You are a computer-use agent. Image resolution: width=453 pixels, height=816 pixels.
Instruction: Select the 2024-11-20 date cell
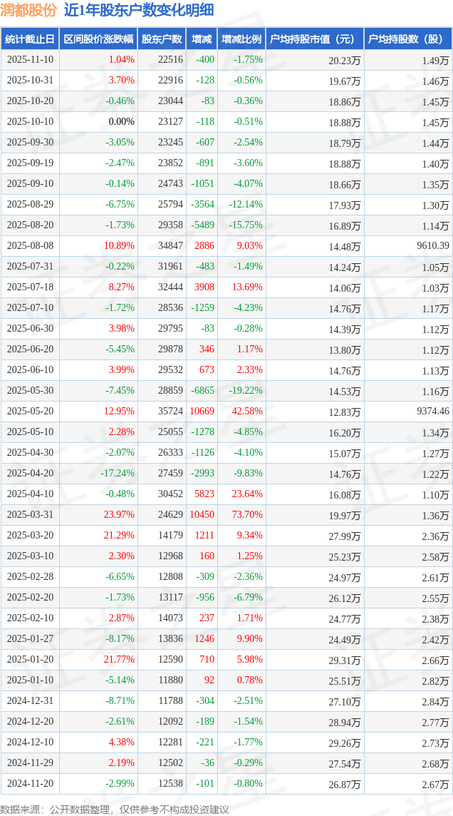(x=30, y=785)
